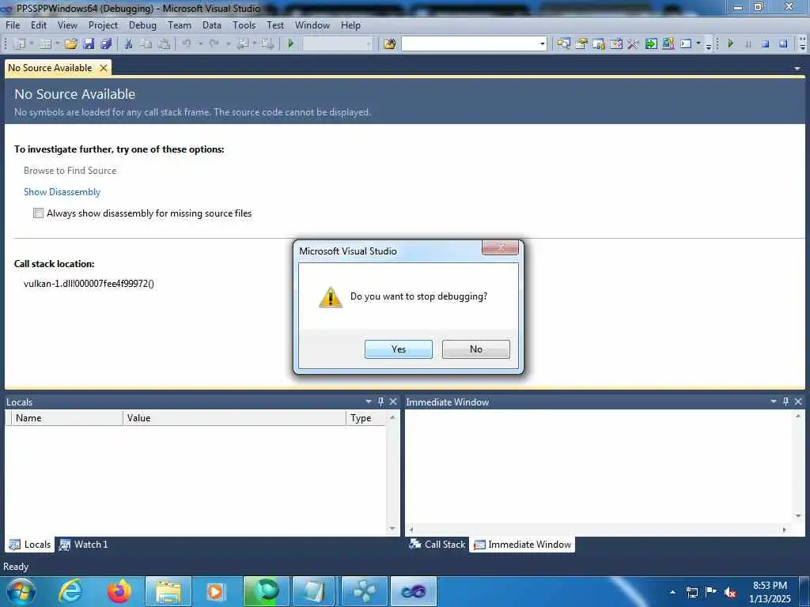Viewport: 810px width, 607px height.
Task: Switch to the Call Stack tab
Action: pos(437,545)
